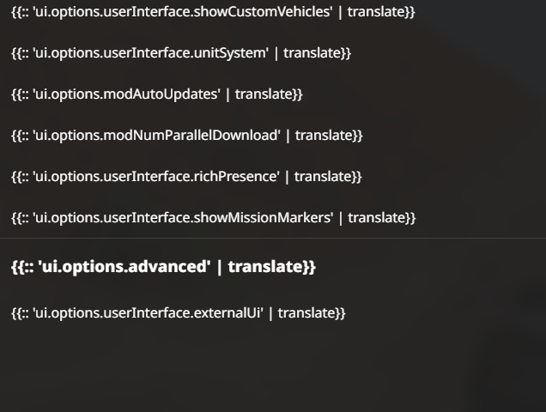Select the showMissionMarkers option label
The height and width of the screenshot is (412, 546).
click(x=213, y=218)
